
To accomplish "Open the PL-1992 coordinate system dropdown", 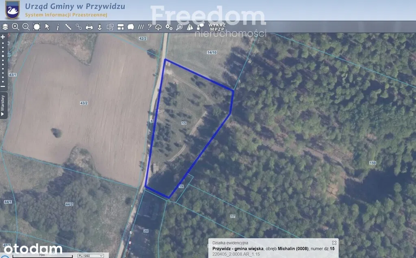I will coord(90,256).
